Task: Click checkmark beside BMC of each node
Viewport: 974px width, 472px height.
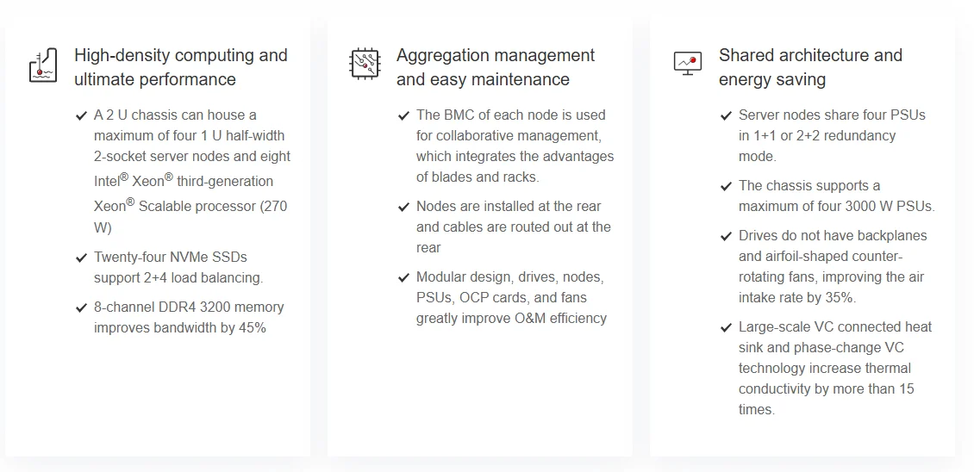Action: 403,115
